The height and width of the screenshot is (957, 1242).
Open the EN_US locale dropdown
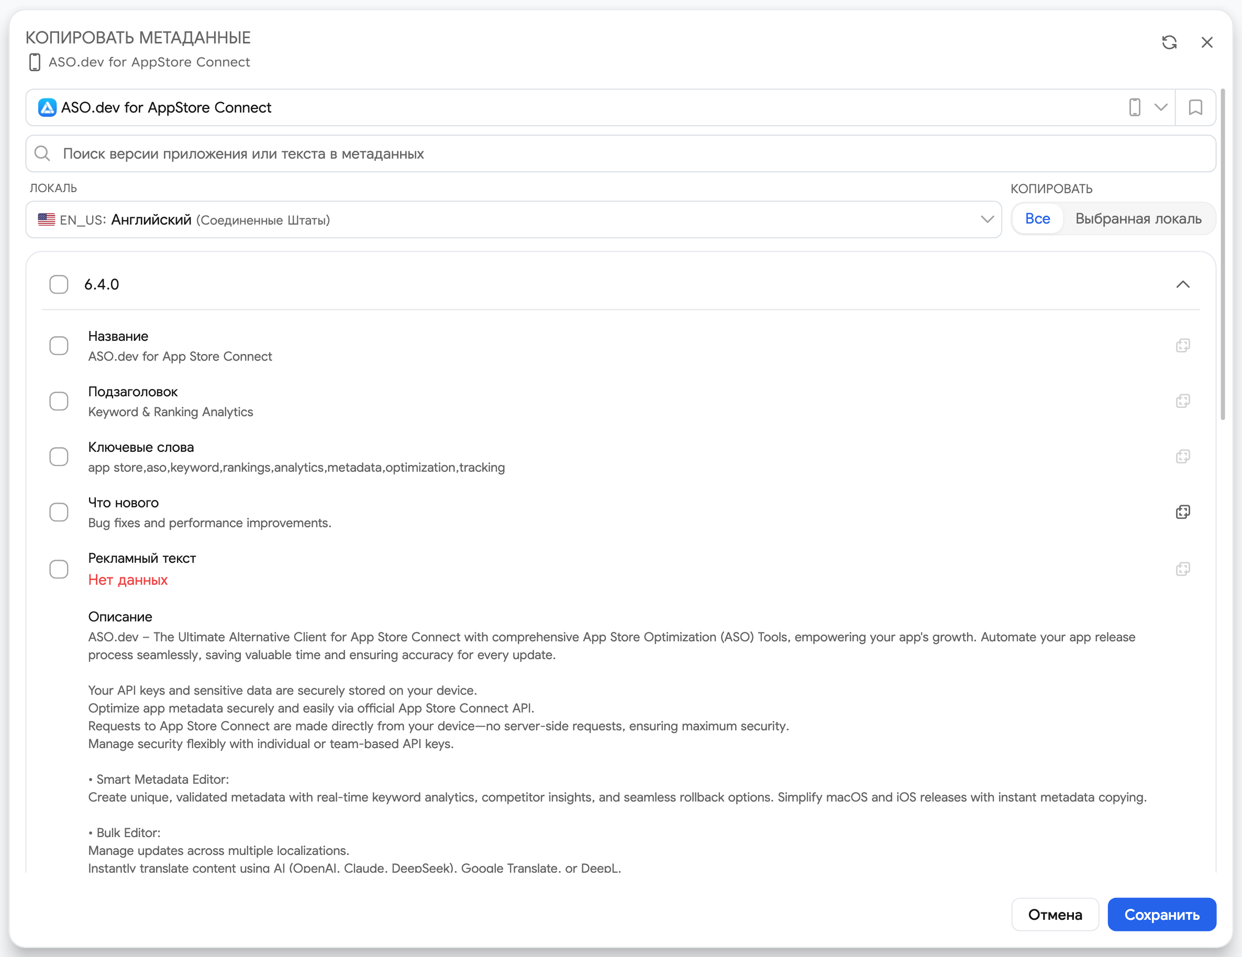pyautogui.click(x=514, y=219)
